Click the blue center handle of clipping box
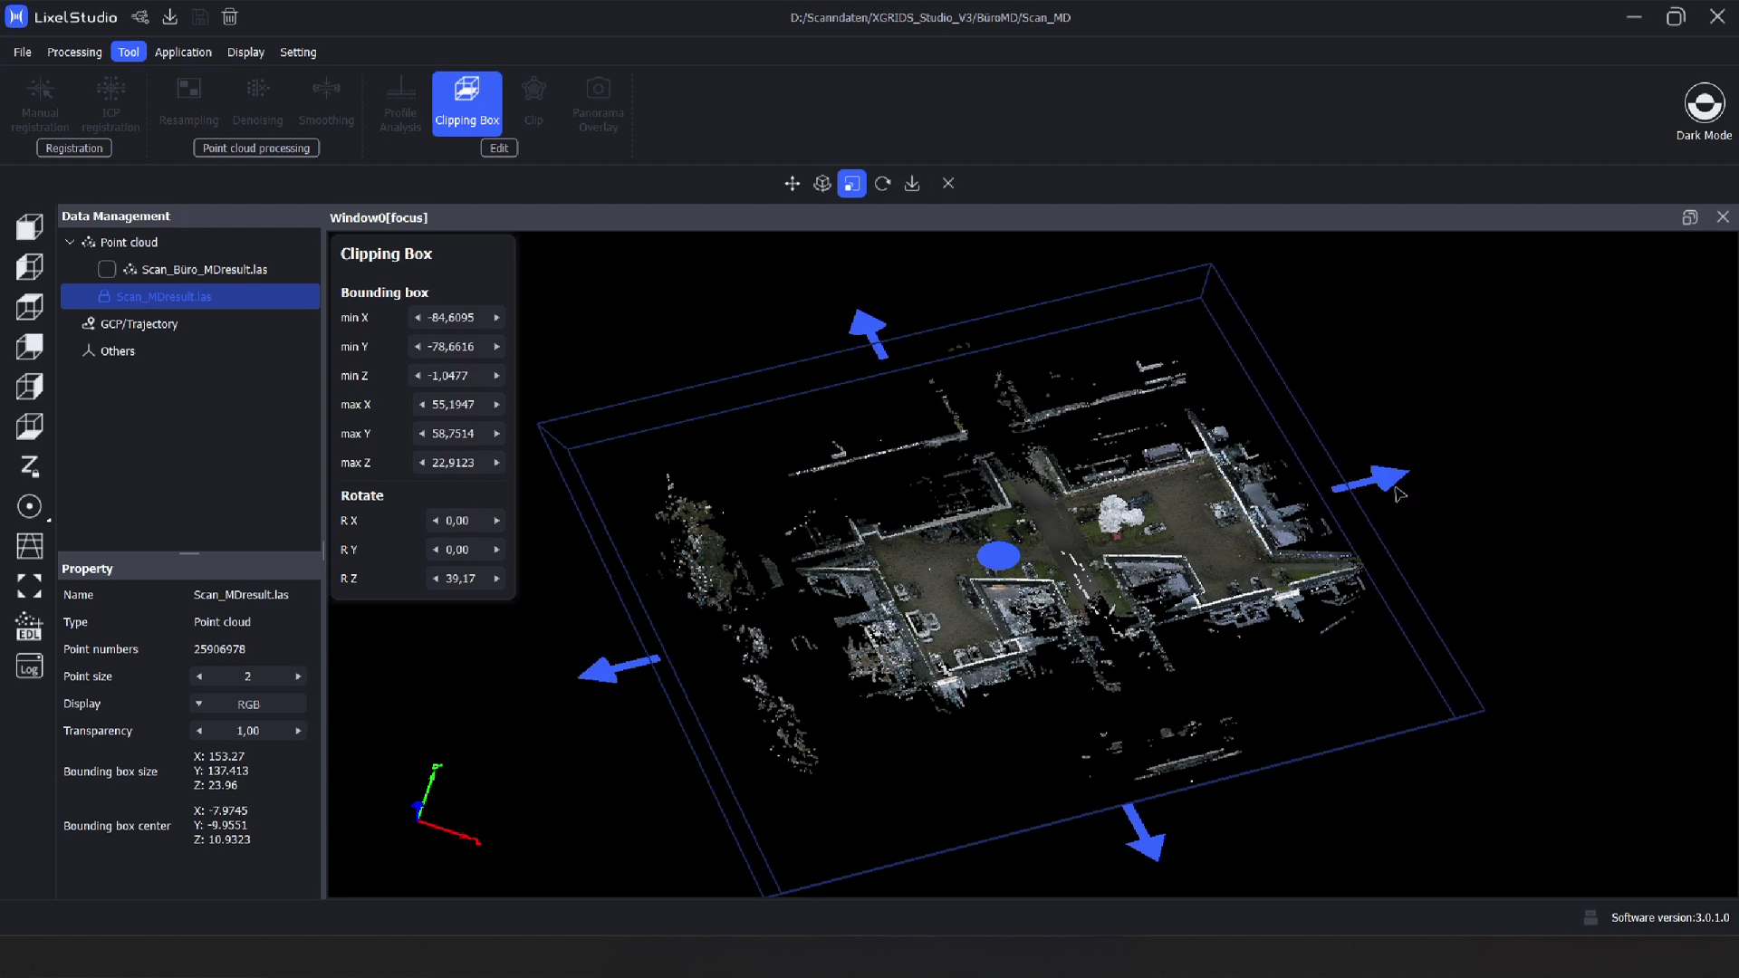The height and width of the screenshot is (978, 1739). [x=998, y=555]
